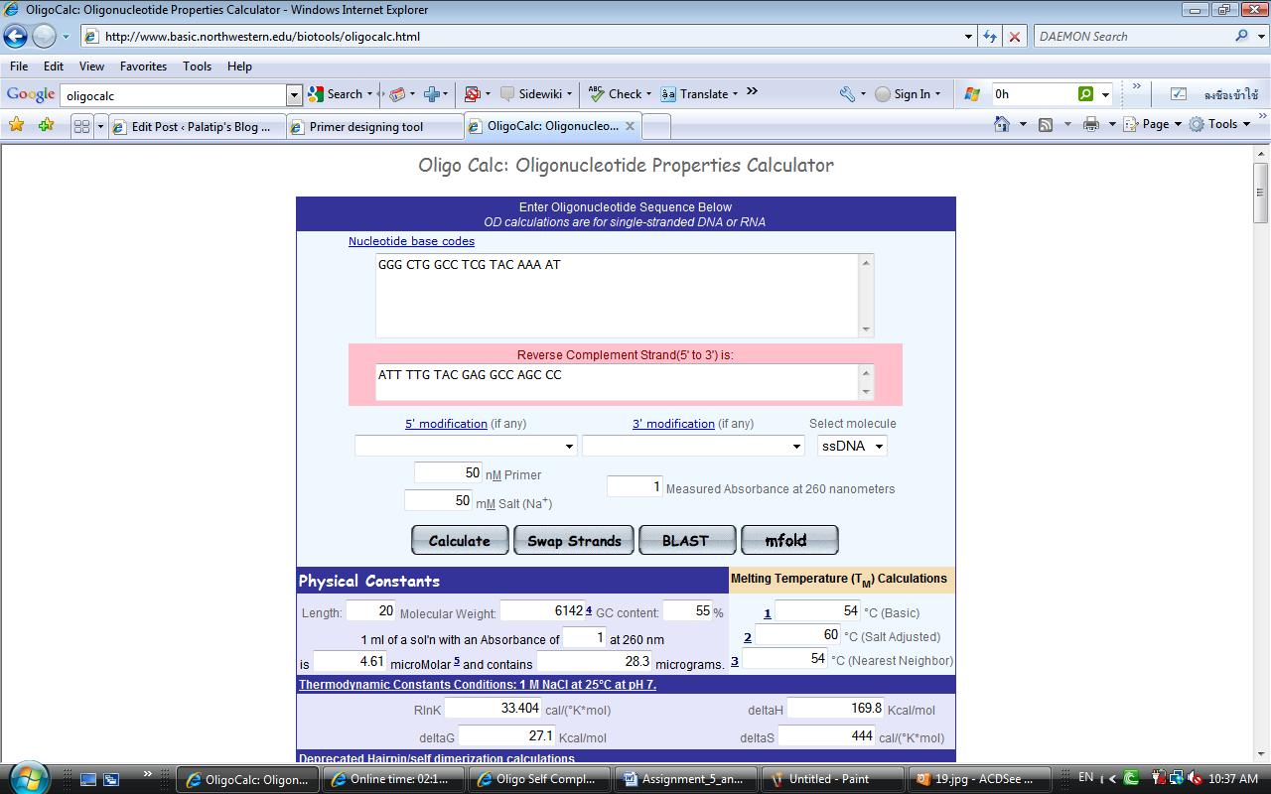Stop page loading with the red X
The image size is (1271, 794).
pos(1014,37)
